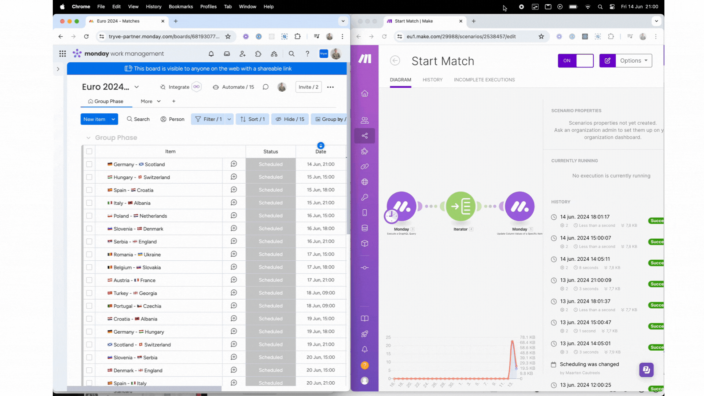This screenshot has width=704, height=396.
Task: Click the Invite / 2 button
Action: [308, 87]
